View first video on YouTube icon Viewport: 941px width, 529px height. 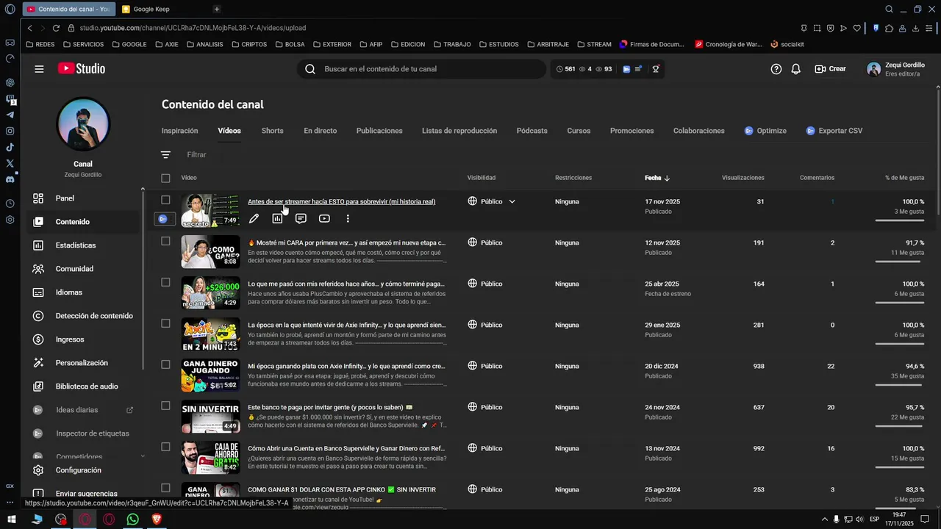point(324,218)
